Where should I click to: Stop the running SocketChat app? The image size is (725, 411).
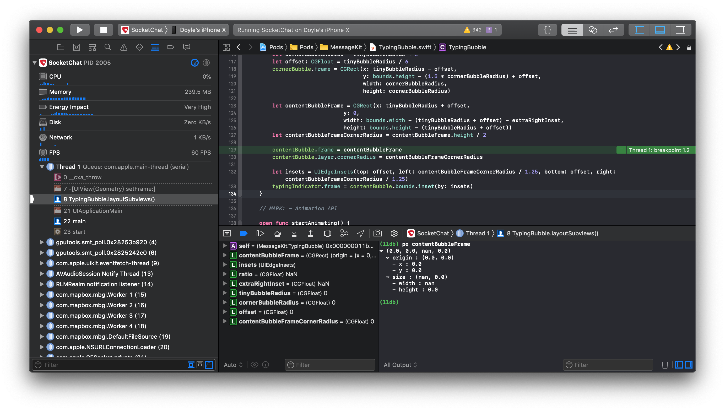[x=103, y=30]
